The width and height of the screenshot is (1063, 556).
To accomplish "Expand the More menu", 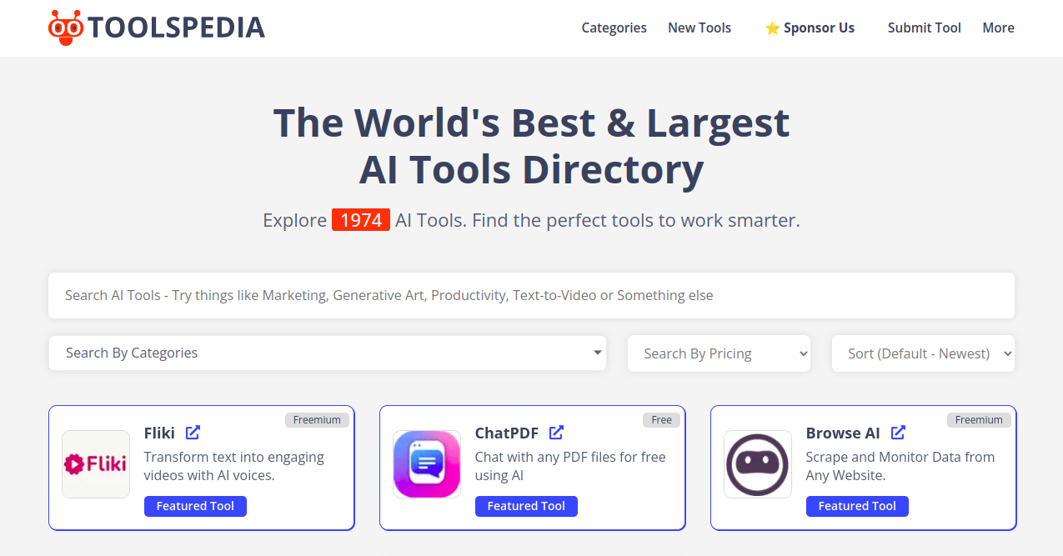I will click(998, 28).
